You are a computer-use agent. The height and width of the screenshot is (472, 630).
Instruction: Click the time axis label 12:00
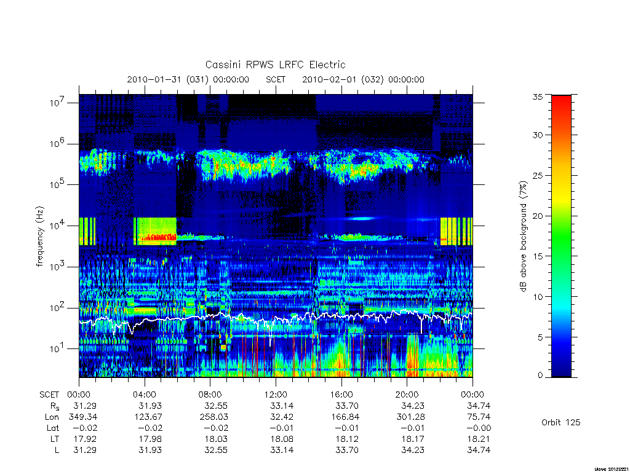click(x=276, y=395)
